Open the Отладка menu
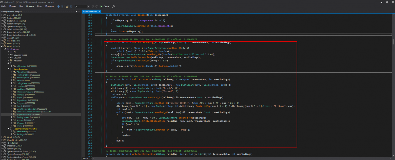The height and width of the screenshot is (160, 395). 30,6
